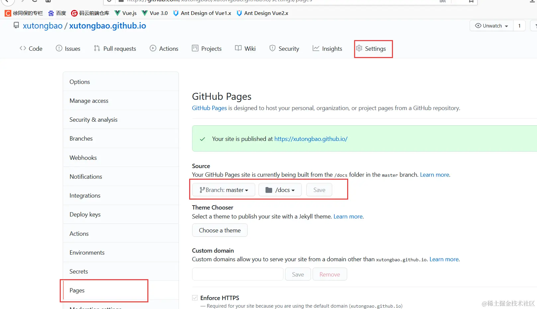Click the browser address bar URL
The width and height of the screenshot is (537, 309).
pyautogui.click(x=219, y=1)
